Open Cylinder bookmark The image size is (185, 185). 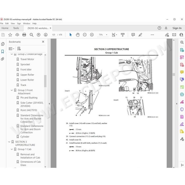pos(25,137)
